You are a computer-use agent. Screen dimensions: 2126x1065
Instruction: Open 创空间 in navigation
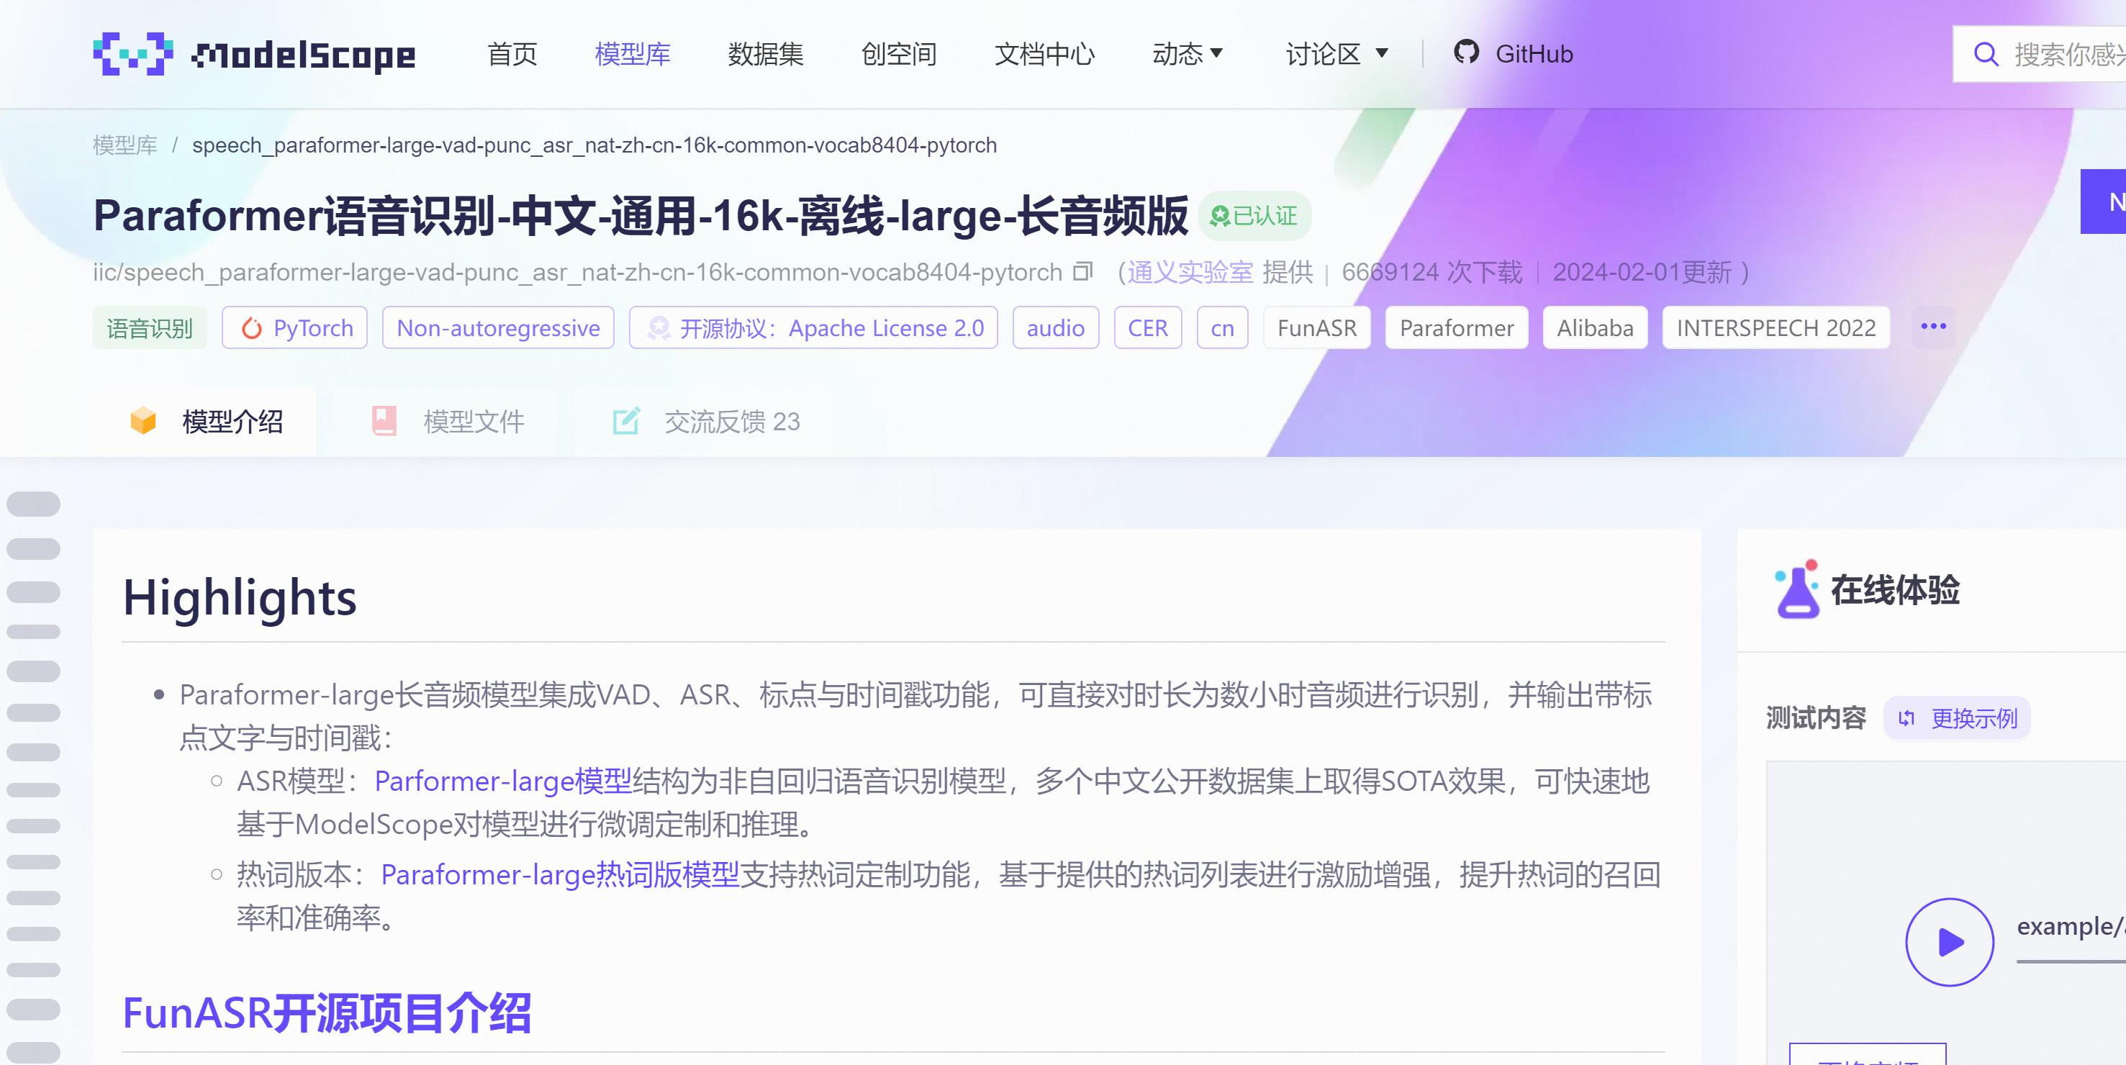click(x=899, y=55)
